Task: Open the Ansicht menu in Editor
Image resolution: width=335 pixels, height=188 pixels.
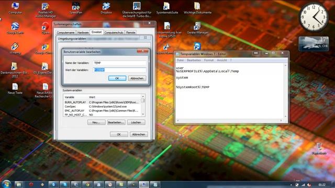Action: (222, 61)
